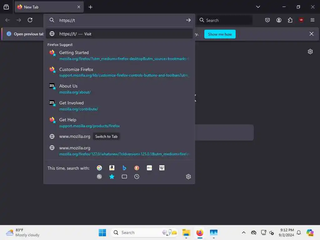Screen dimensions: 320x240
Task: Click the Firefox icon on the taskbar
Action: click(x=200, y=232)
